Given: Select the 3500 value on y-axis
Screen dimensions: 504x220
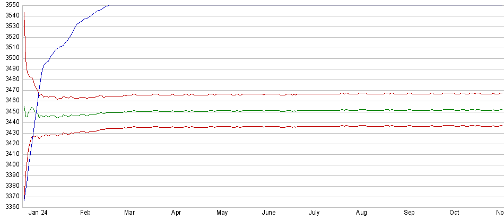Looking at the screenshot, I should (11, 58).
